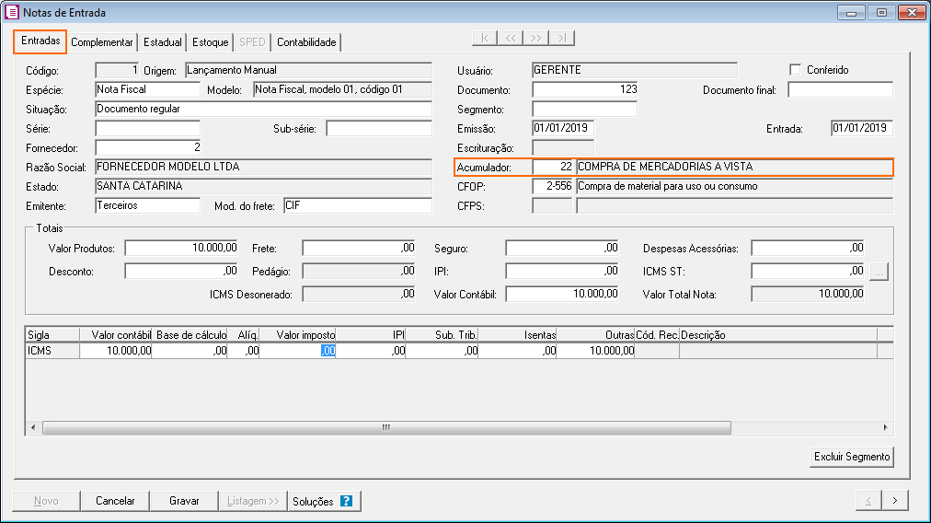Click the Soluções help question-mark icon
This screenshot has height=523, width=931.
tap(346, 501)
